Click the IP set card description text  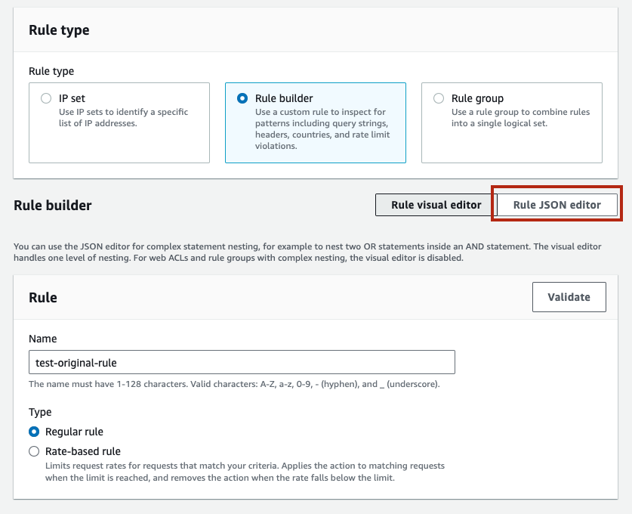(123, 117)
